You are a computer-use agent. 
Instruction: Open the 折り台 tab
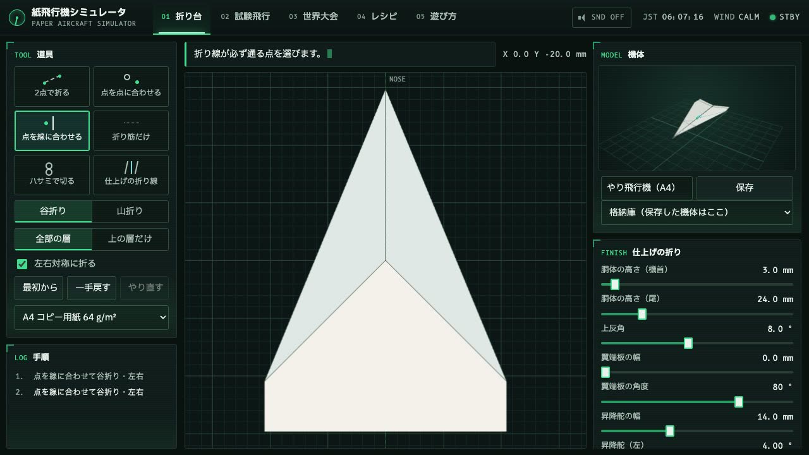pos(182,17)
